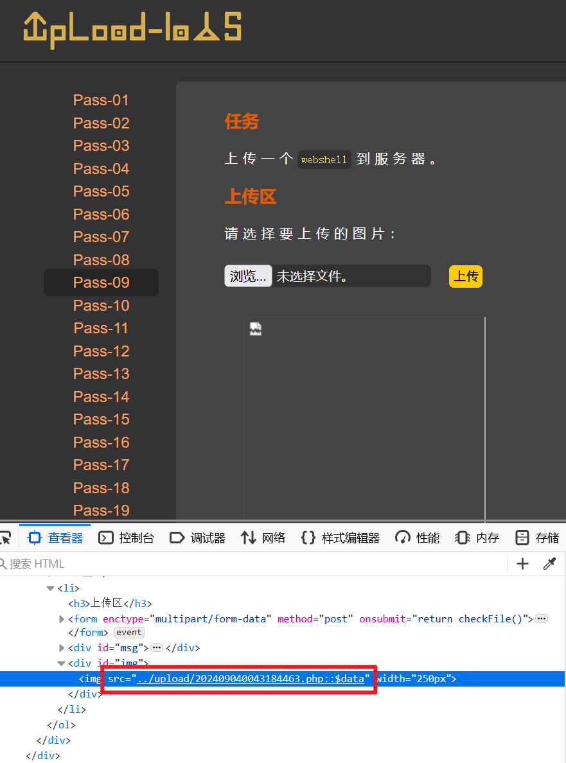Click the 搜索 HTML search field
Screen dimensions: 566x763
point(253,563)
